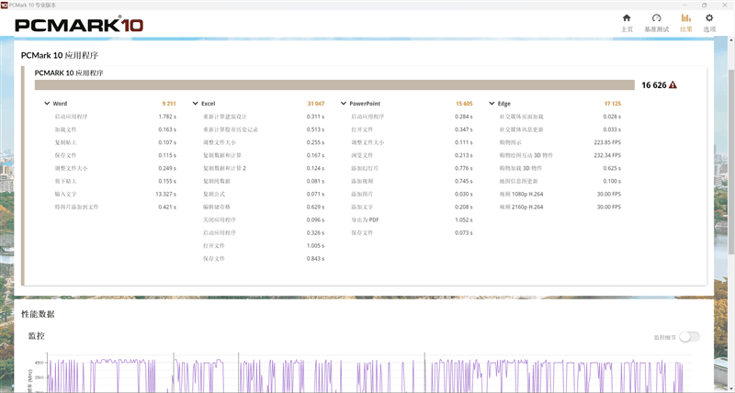735x393 pixels.
Task: Collapse the Word results section
Action: click(x=47, y=104)
